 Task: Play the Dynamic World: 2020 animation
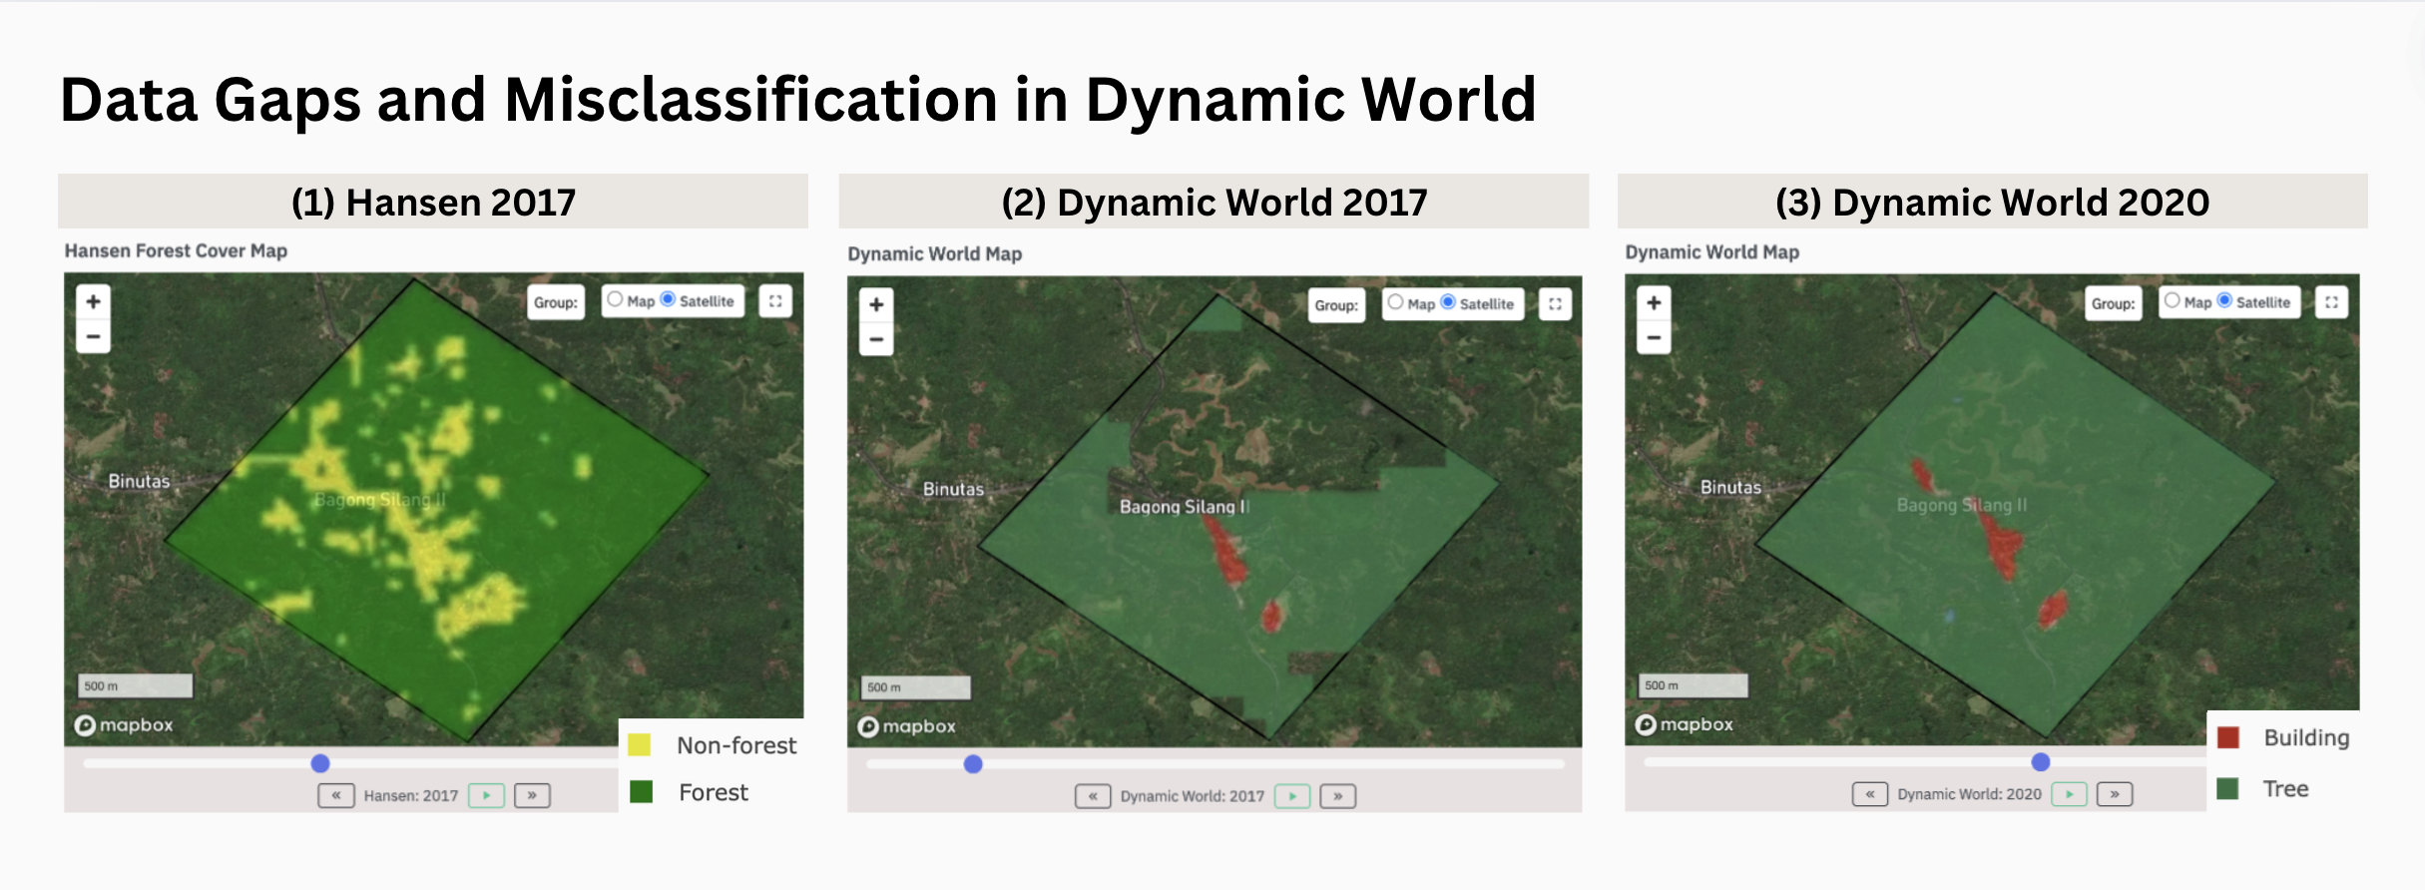coord(2070,794)
